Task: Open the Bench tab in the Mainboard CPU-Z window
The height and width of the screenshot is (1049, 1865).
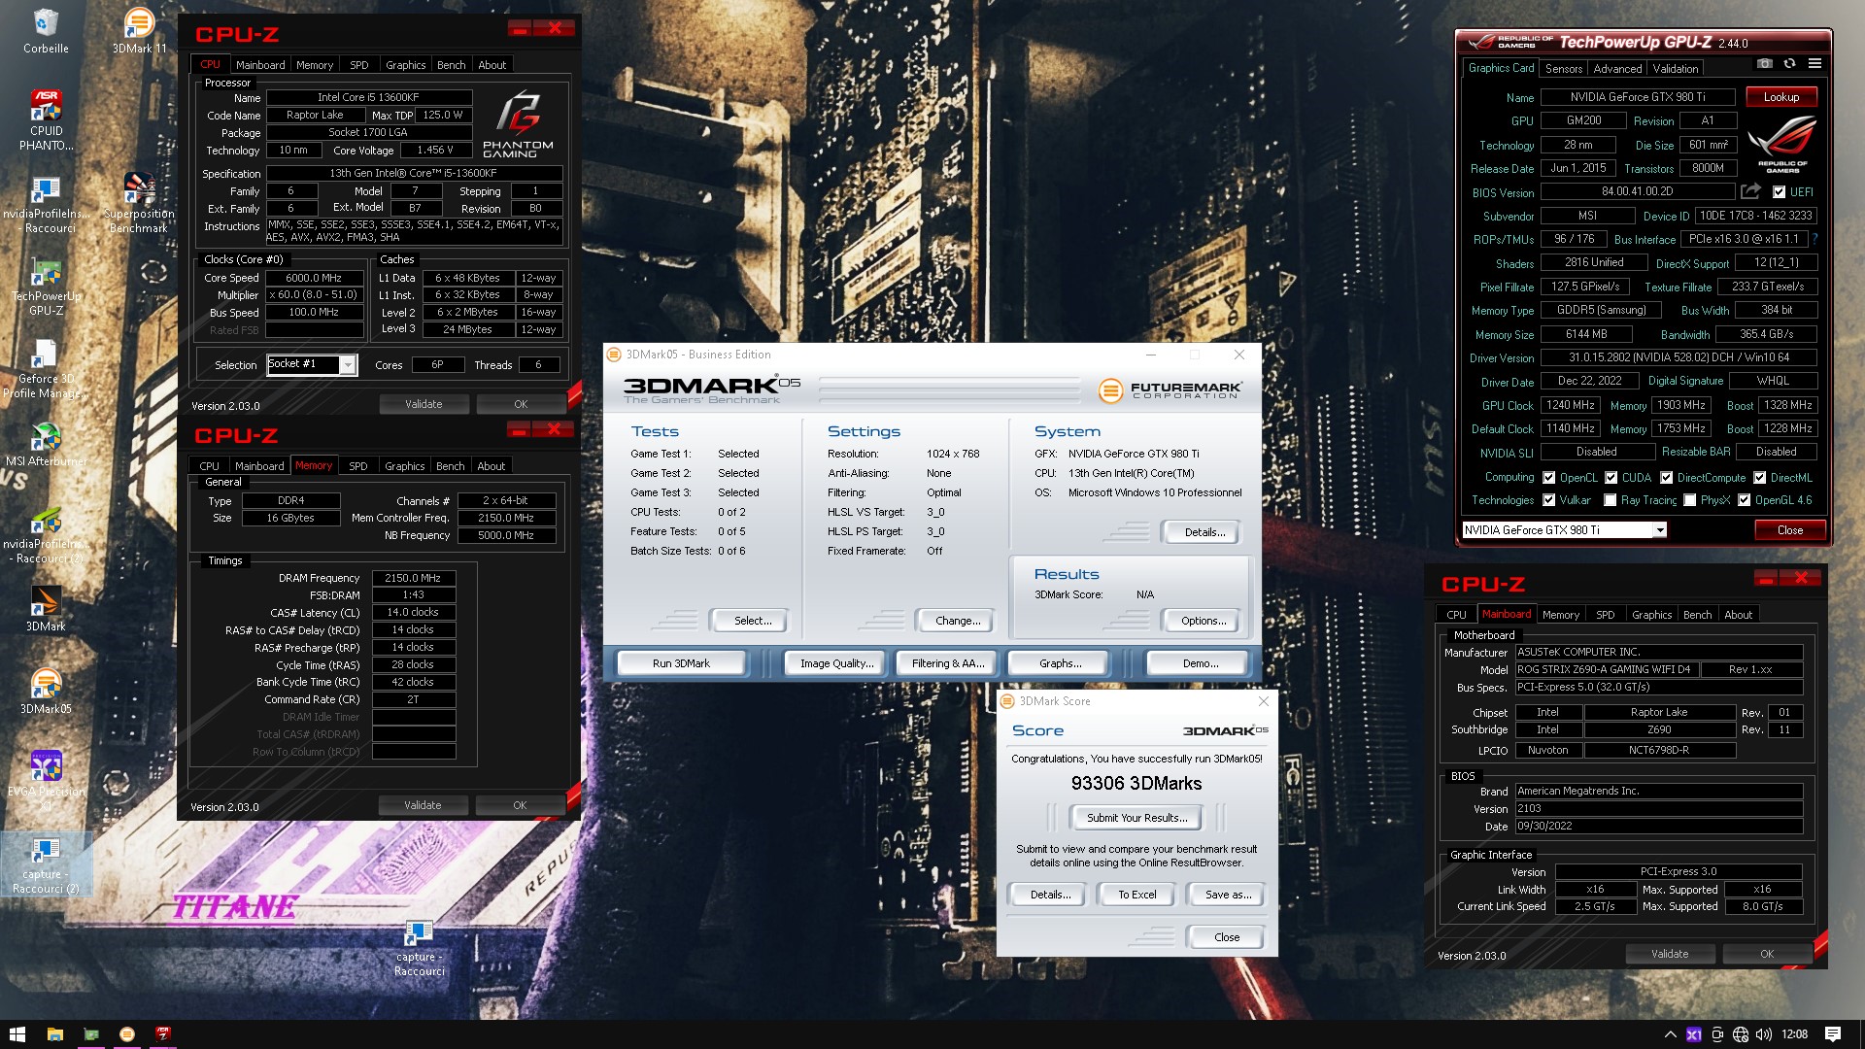Action: [1697, 615]
